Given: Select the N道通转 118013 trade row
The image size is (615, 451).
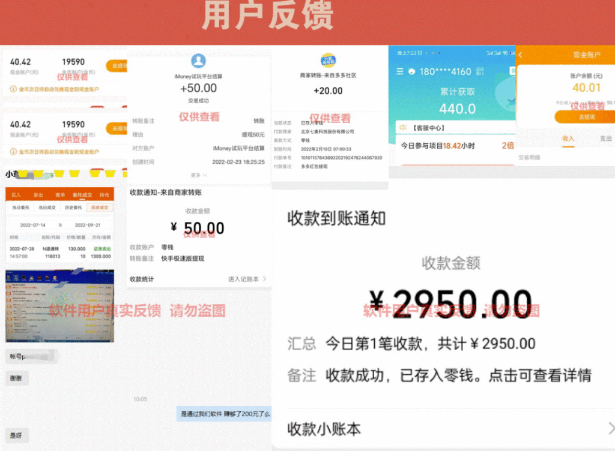Looking at the screenshot, I should (x=60, y=252).
